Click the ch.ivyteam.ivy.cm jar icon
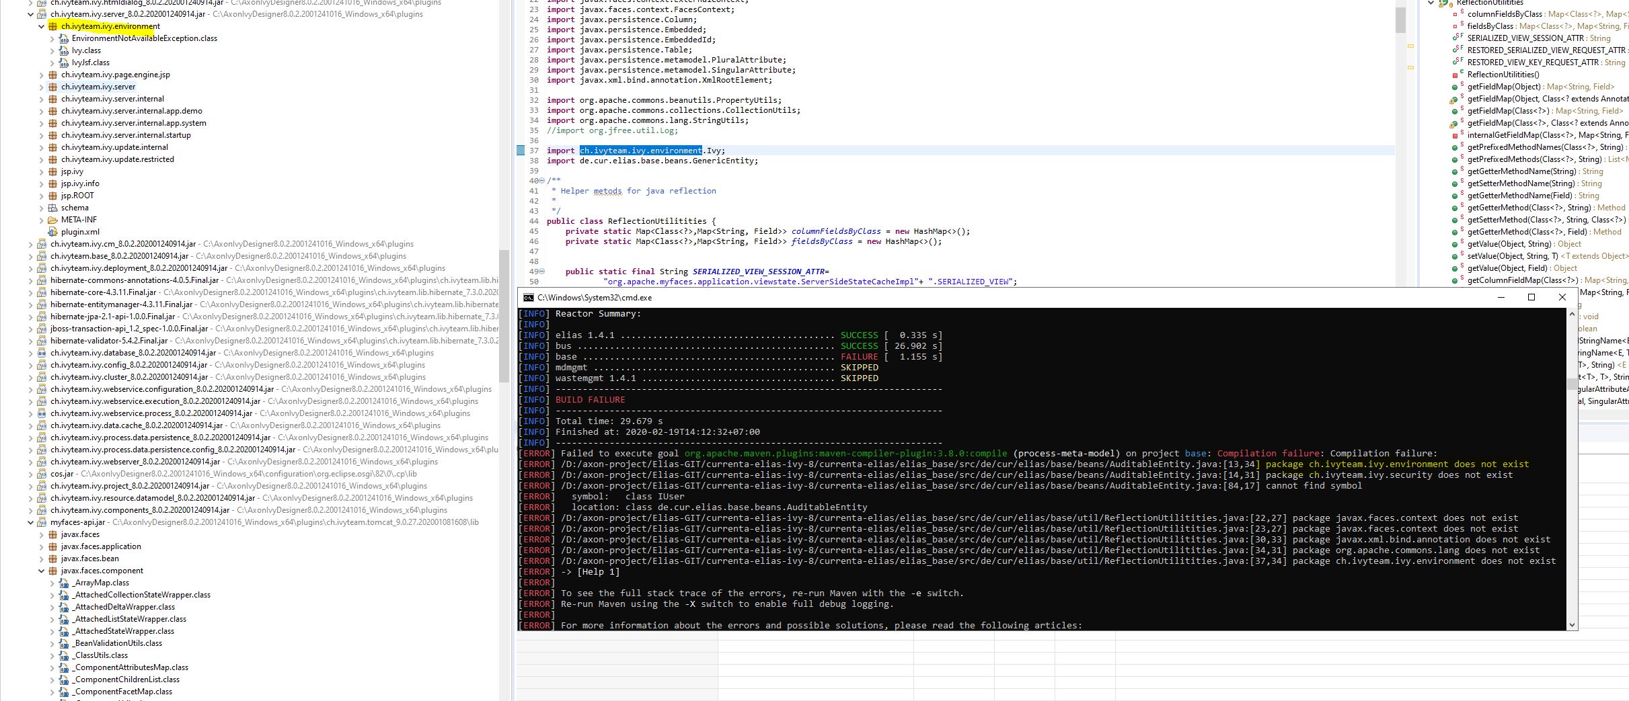1629x701 pixels. [x=42, y=244]
